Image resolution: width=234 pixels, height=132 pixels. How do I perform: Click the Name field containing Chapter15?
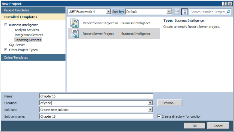(96, 96)
